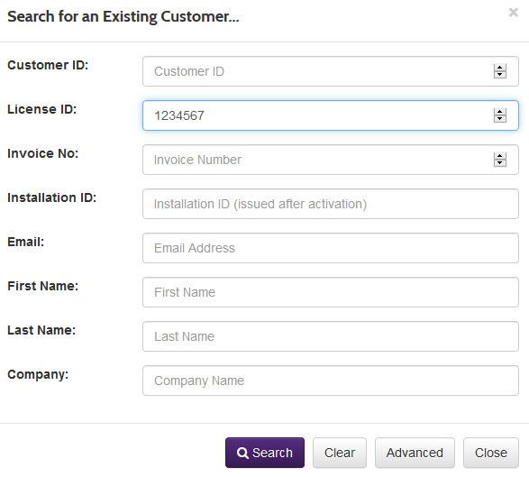Dismiss the dialog via the Close button
The image size is (529, 477).
point(491,453)
